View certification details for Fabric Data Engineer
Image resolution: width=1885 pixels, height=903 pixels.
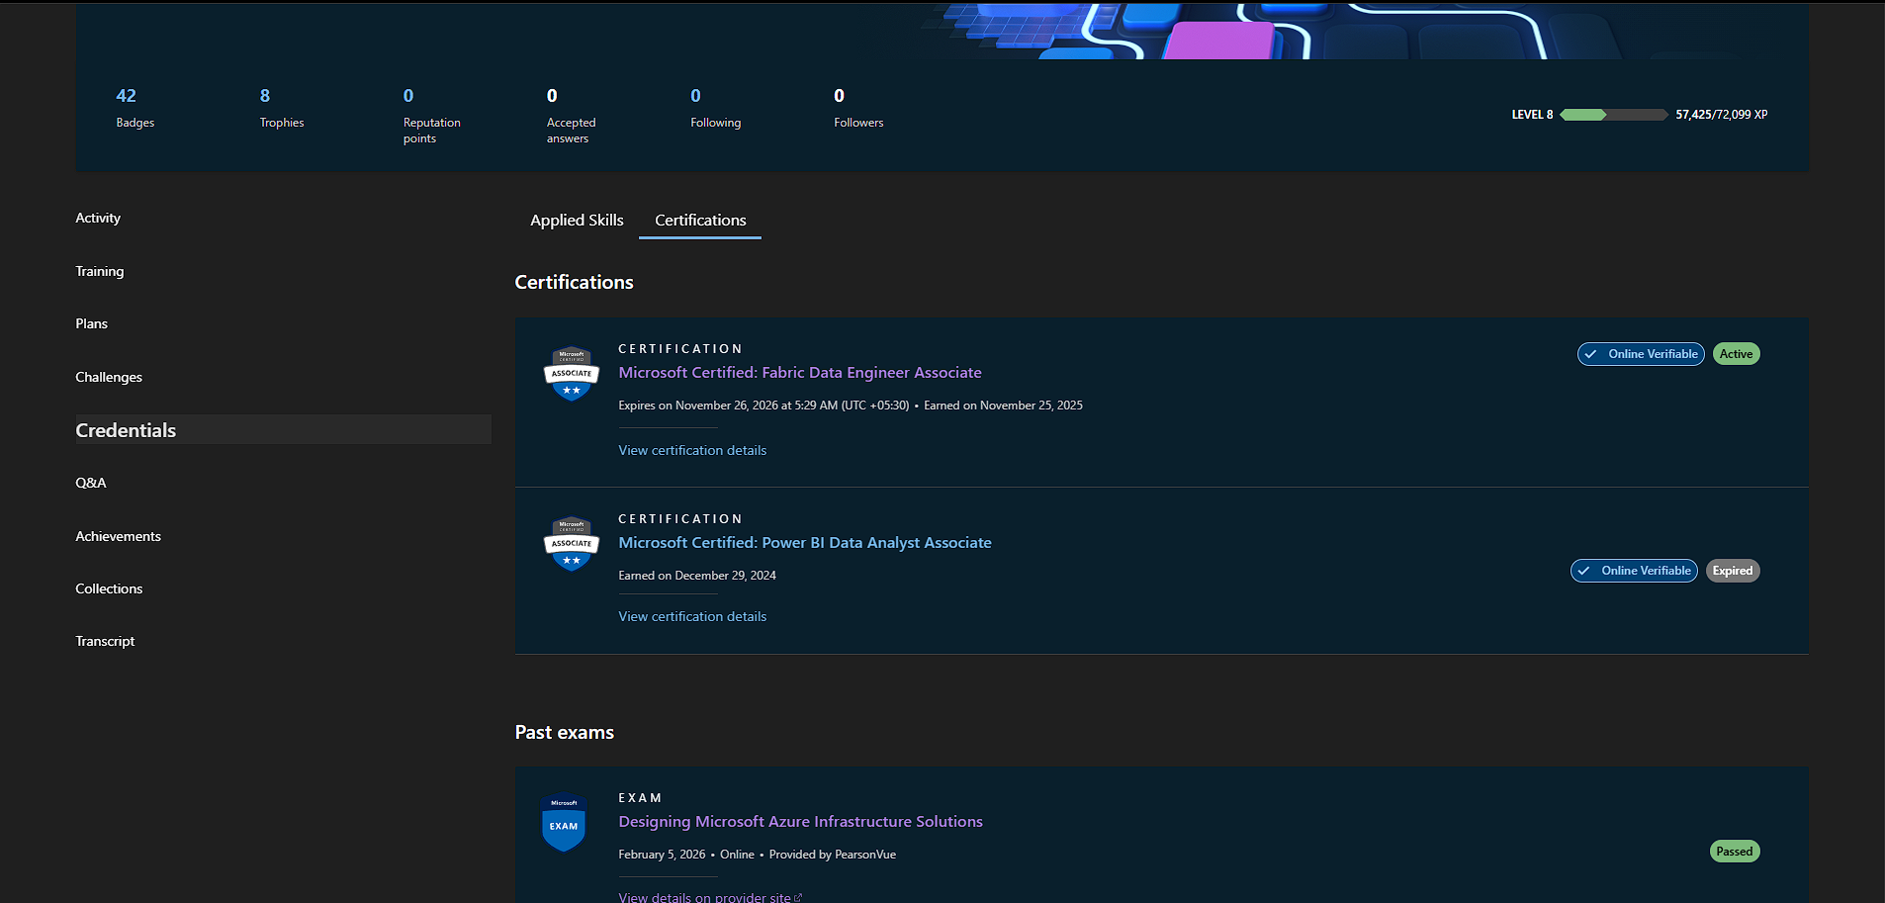click(x=692, y=450)
